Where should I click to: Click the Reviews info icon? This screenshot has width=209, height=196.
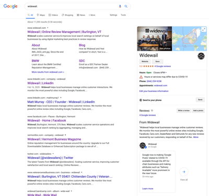[x=152, y=110]
